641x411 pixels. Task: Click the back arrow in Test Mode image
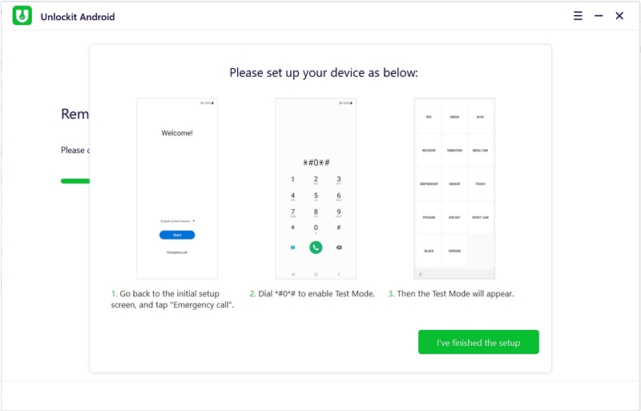coord(421,274)
